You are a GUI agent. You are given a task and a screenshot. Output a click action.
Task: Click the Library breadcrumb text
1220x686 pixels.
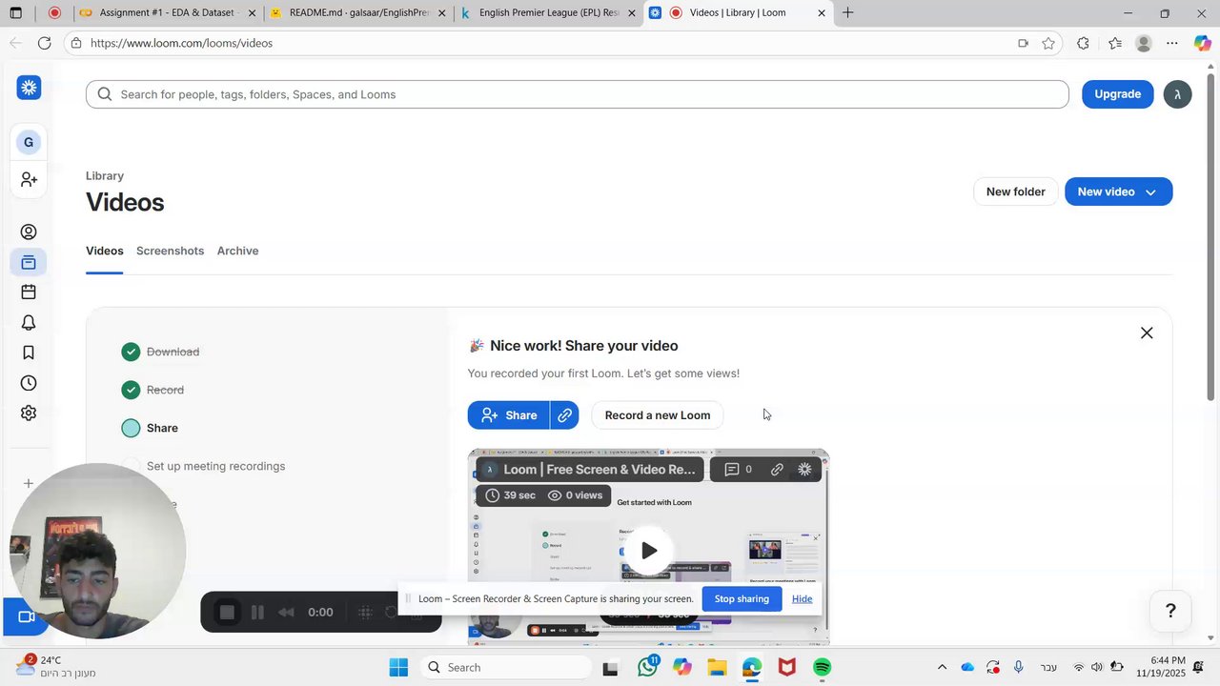click(x=105, y=175)
